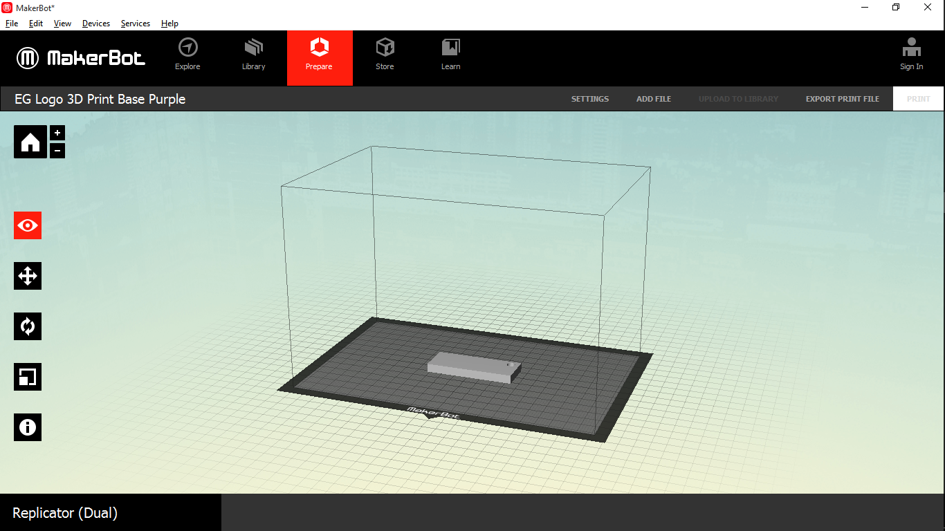Click the file name EG Logo 3D Print Base Purple
Image resolution: width=945 pixels, height=531 pixels.
click(x=100, y=99)
